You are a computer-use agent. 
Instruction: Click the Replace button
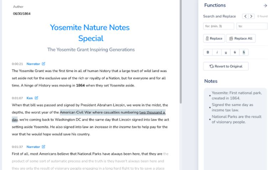pos(214,38)
